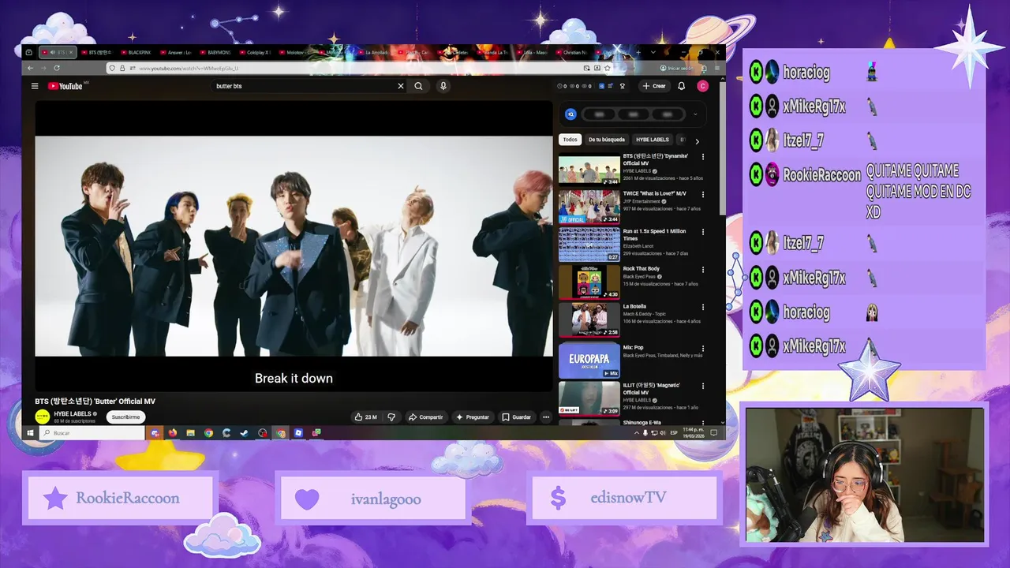Switch to the Coldplay X browser tab
Screen dimensions: 1010x568
[256, 52]
